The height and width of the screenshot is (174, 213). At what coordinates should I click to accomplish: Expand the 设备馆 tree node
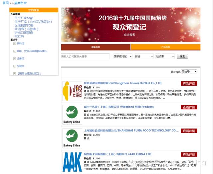[x=15, y=58]
